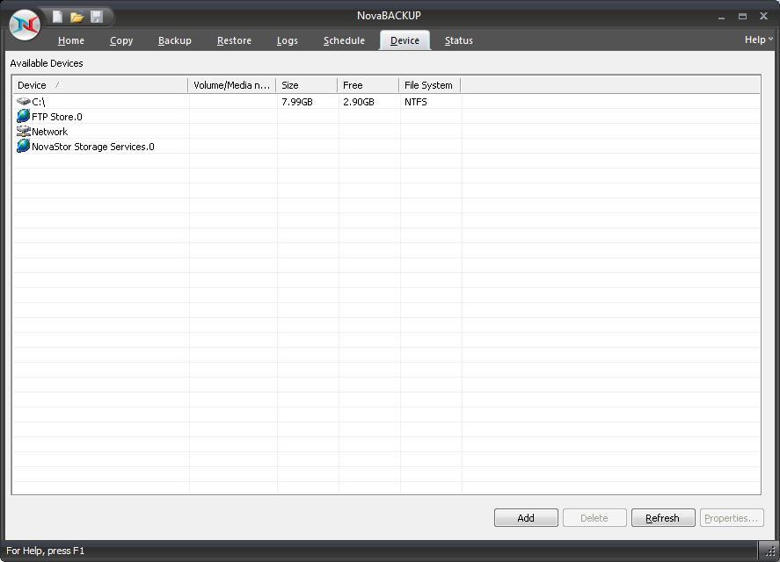Screen dimensions: 780x562
Task: Select the FTP Store.0 device row
Action: tap(386, 116)
